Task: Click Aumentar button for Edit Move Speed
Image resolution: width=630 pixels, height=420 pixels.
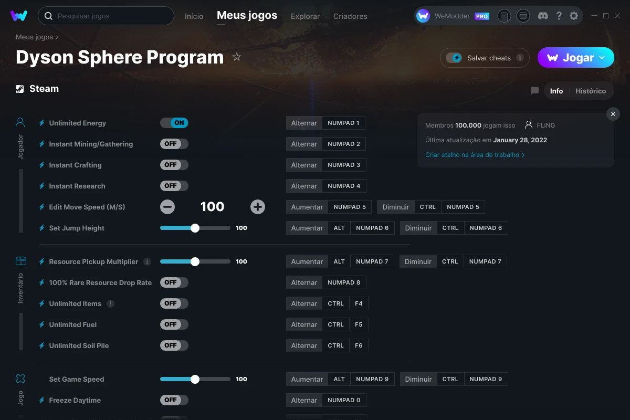Action: (x=307, y=207)
